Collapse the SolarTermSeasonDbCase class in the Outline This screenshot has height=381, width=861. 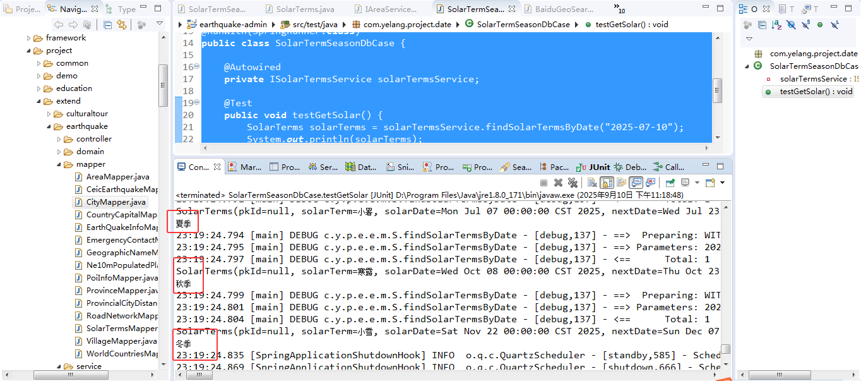point(748,66)
